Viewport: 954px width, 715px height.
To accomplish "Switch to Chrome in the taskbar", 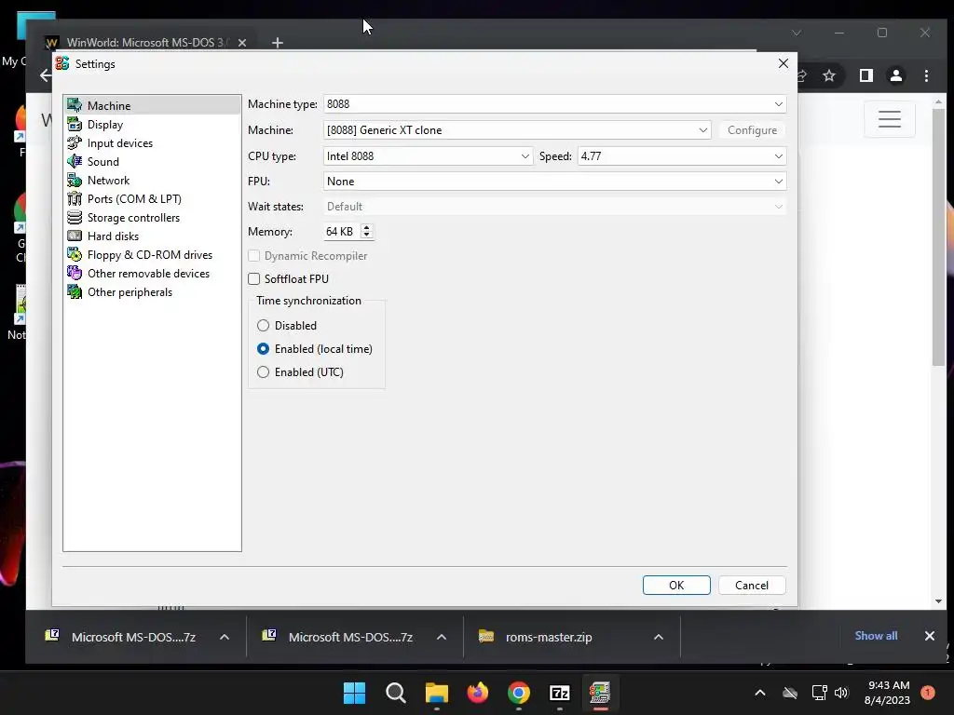I will [518, 693].
